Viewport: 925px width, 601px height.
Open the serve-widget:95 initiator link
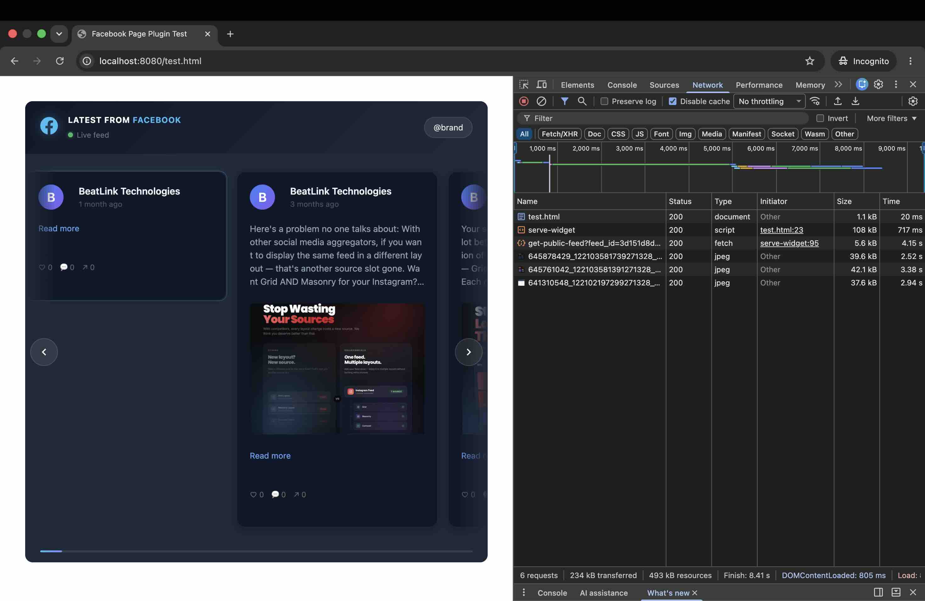(789, 243)
